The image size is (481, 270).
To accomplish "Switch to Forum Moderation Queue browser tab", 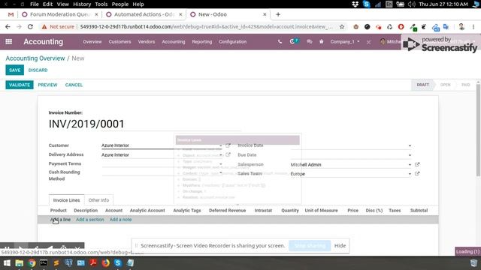I will click(x=60, y=14).
